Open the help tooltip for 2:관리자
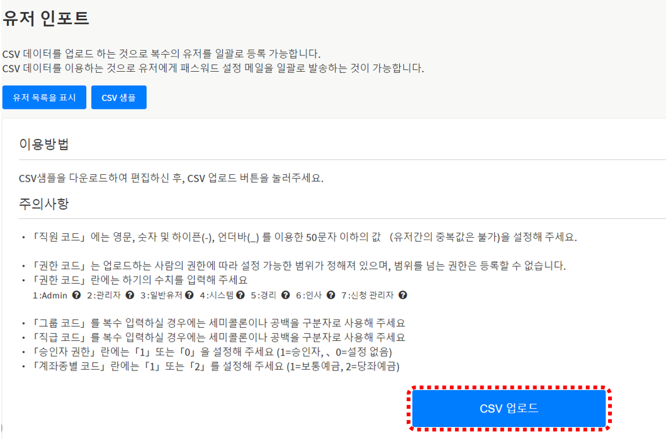The image size is (666, 439). coord(130,295)
